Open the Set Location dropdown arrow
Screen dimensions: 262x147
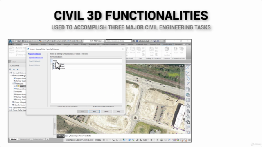tap(171, 54)
